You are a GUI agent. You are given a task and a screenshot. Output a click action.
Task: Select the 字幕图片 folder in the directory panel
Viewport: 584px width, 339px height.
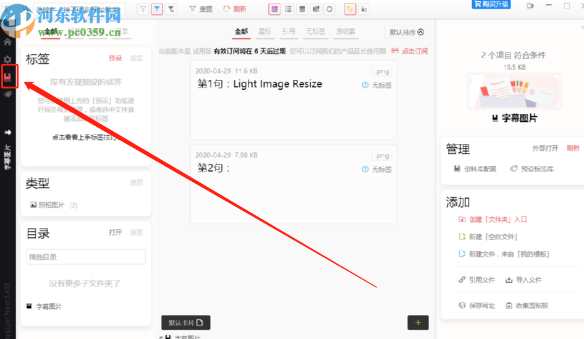pyautogui.click(x=44, y=306)
